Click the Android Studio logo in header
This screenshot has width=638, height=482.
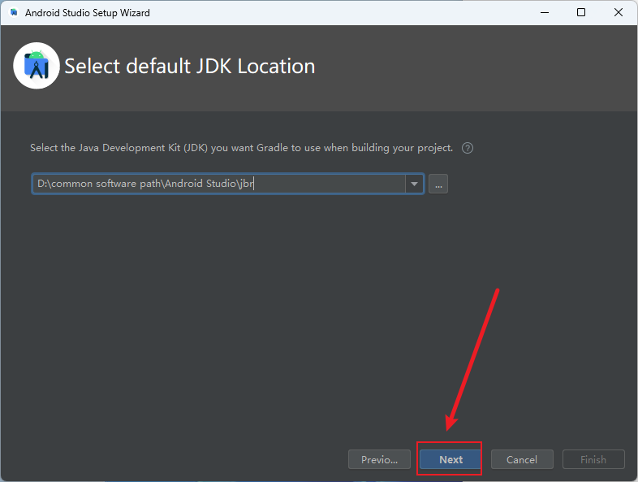pyautogui.click(x=37, y=66)
